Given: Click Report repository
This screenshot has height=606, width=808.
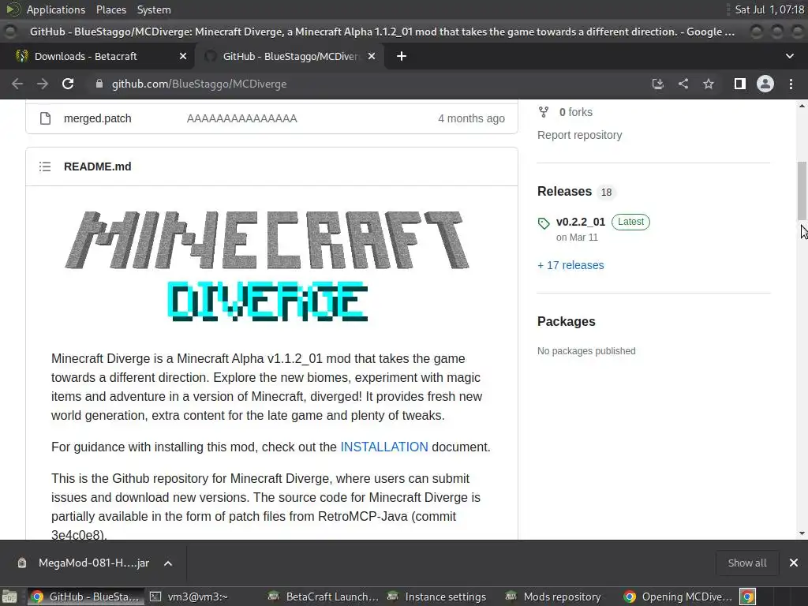Looking at the screenshot, I should (x=580, y=135).
